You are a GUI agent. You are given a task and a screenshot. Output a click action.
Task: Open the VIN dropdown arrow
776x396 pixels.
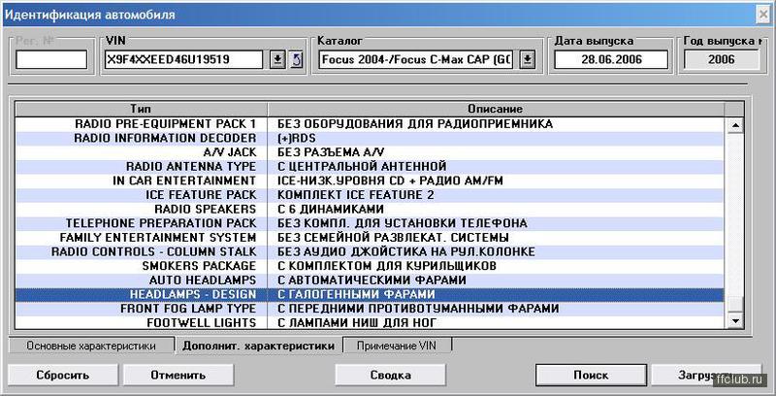pyautogui.click(x=277, y=60)
